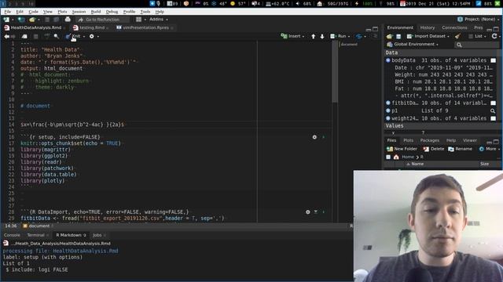This screenshot has width=503, height=282.
Task: Go to previous chunk with up arrow
Action: [x=313, y=37]
